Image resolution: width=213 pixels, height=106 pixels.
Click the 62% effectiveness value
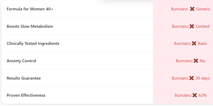203,95
